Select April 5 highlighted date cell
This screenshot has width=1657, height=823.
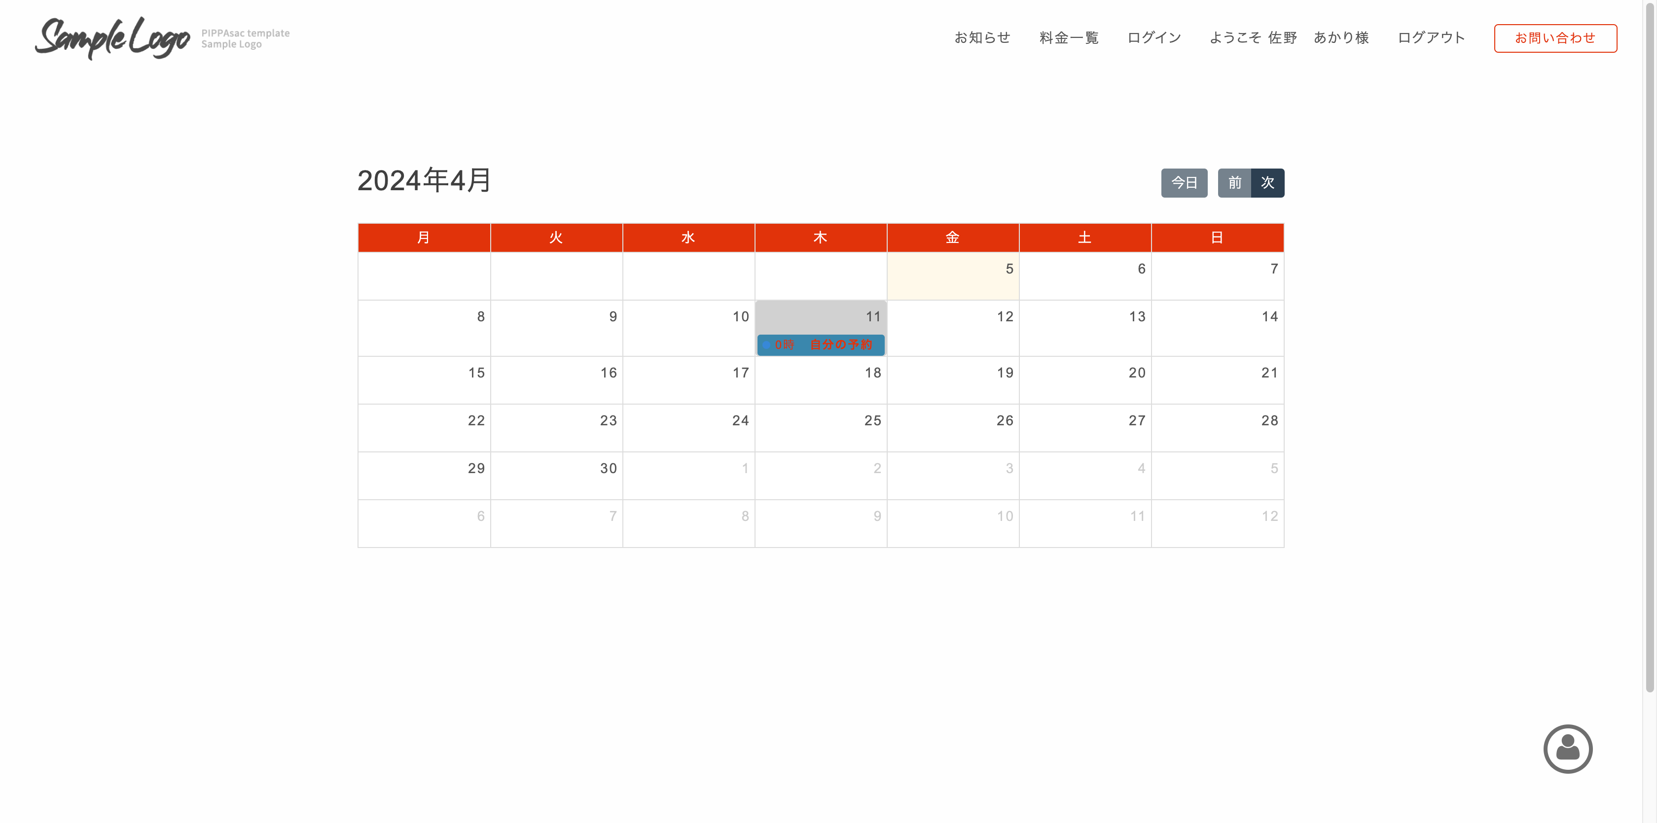click(952, 276)
